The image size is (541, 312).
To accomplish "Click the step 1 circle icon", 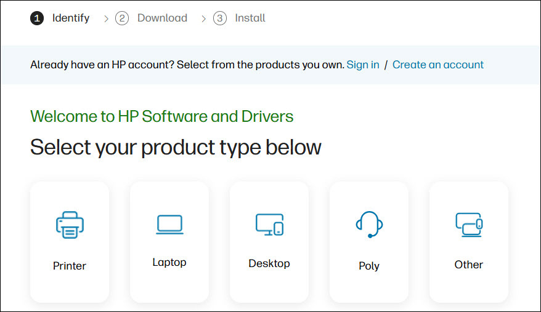I will 37,18.
